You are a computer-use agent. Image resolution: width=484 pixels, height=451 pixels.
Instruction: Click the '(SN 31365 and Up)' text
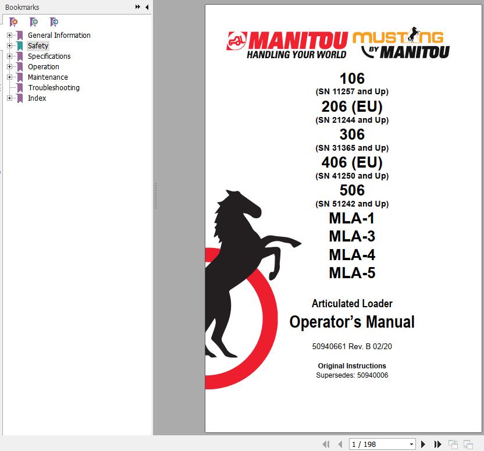[x=352, y=148]
